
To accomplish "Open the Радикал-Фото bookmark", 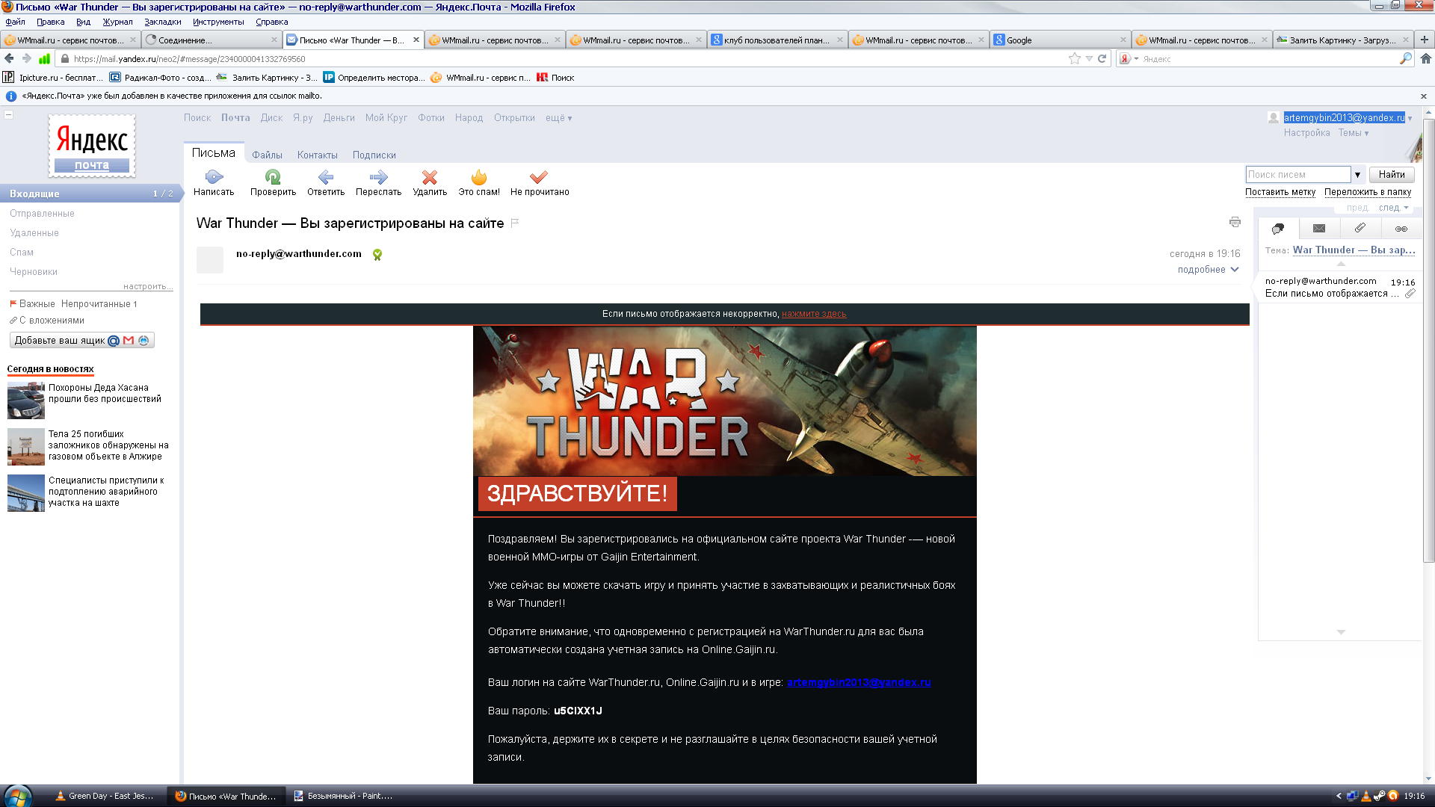I will [161, 78].
